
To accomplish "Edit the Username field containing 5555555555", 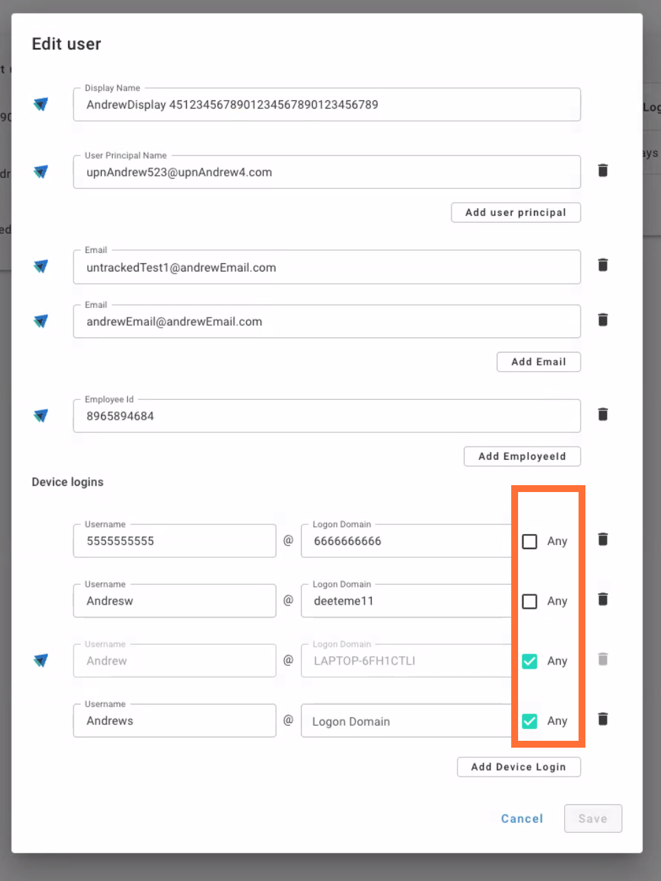I will (x=175, y=541).
